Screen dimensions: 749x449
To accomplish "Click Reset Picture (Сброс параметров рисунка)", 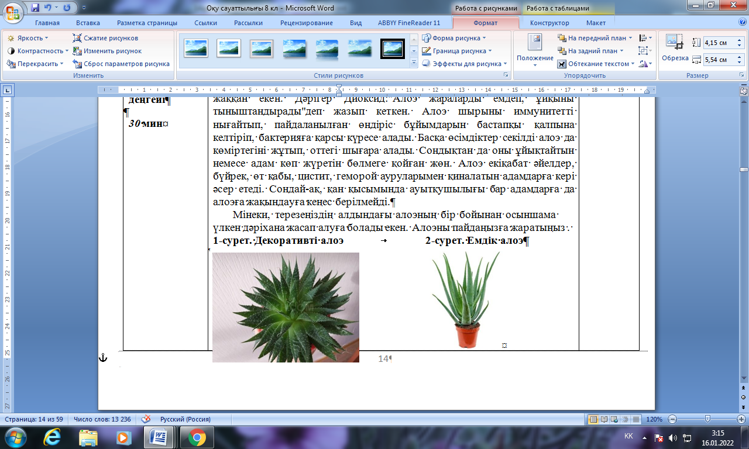I will (x=121, y=64).
